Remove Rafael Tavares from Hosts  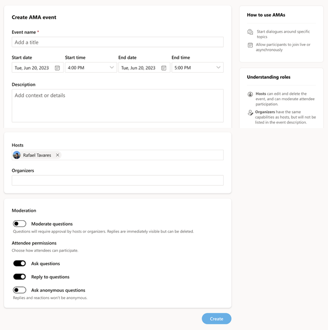58,155
